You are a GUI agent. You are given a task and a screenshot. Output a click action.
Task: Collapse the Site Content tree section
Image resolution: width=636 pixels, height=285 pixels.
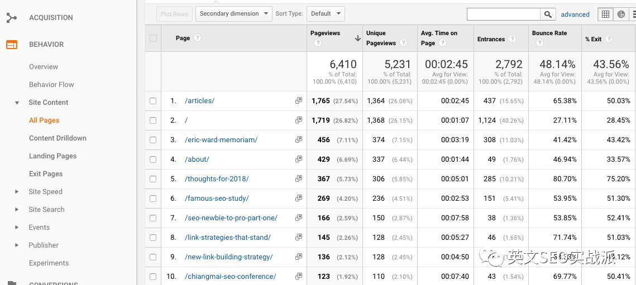tap(17, 103)
